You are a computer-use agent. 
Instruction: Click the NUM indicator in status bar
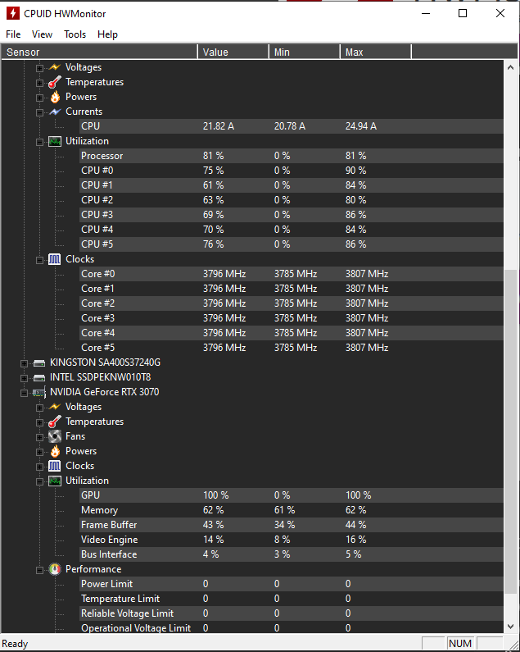(460, 644)
